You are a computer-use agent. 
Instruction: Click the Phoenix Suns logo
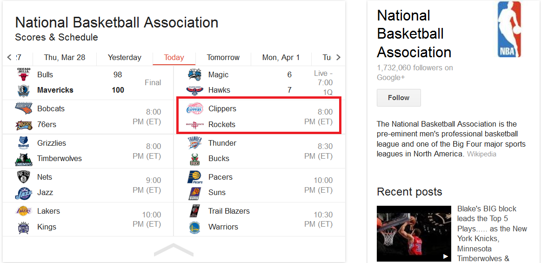(194, 193)
